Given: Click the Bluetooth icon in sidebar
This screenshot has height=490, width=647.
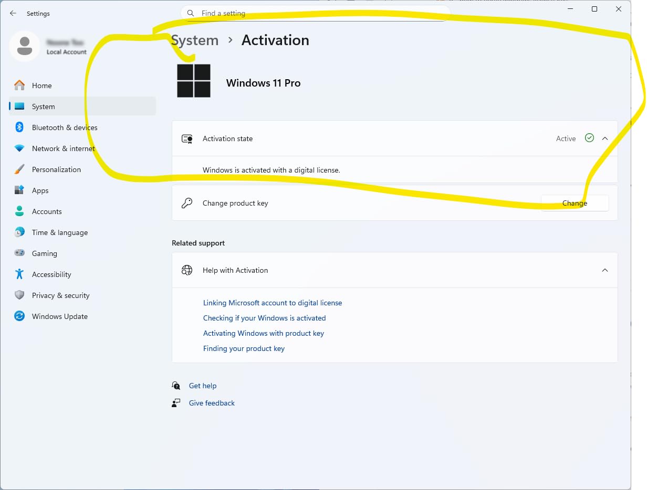Looking at the screenshot, I should coord(19,127).
